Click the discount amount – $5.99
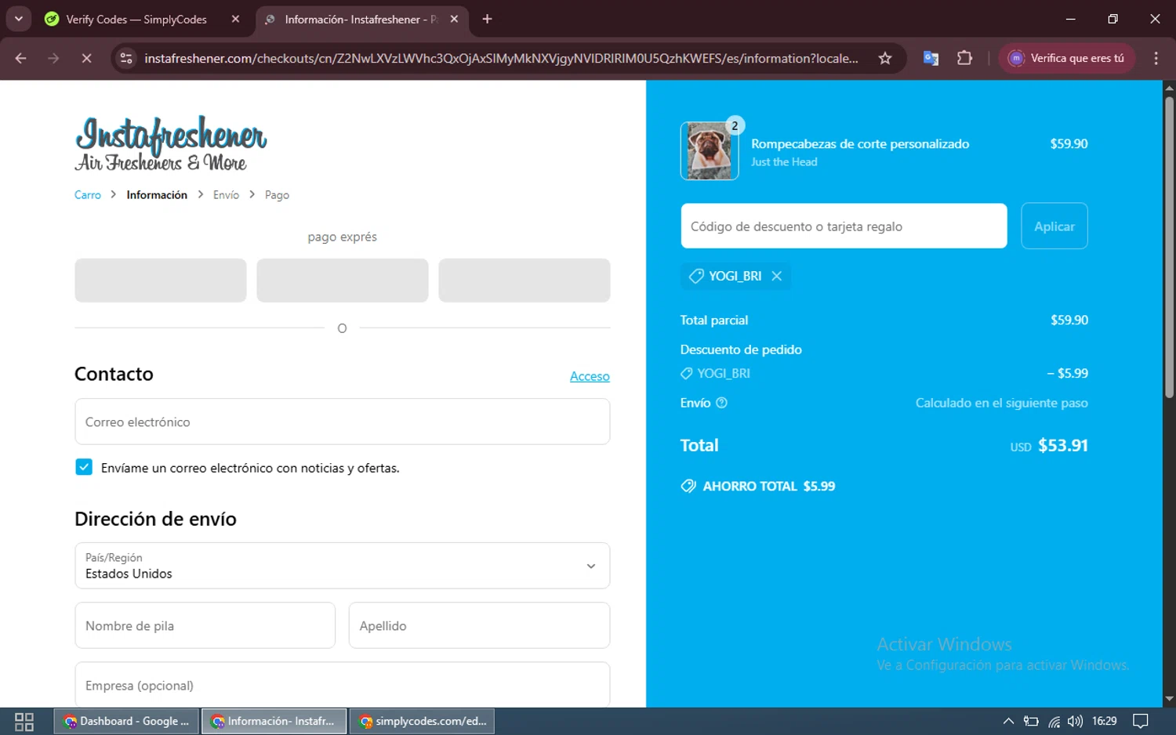 pyautogui.click(x=1067, y=374)
